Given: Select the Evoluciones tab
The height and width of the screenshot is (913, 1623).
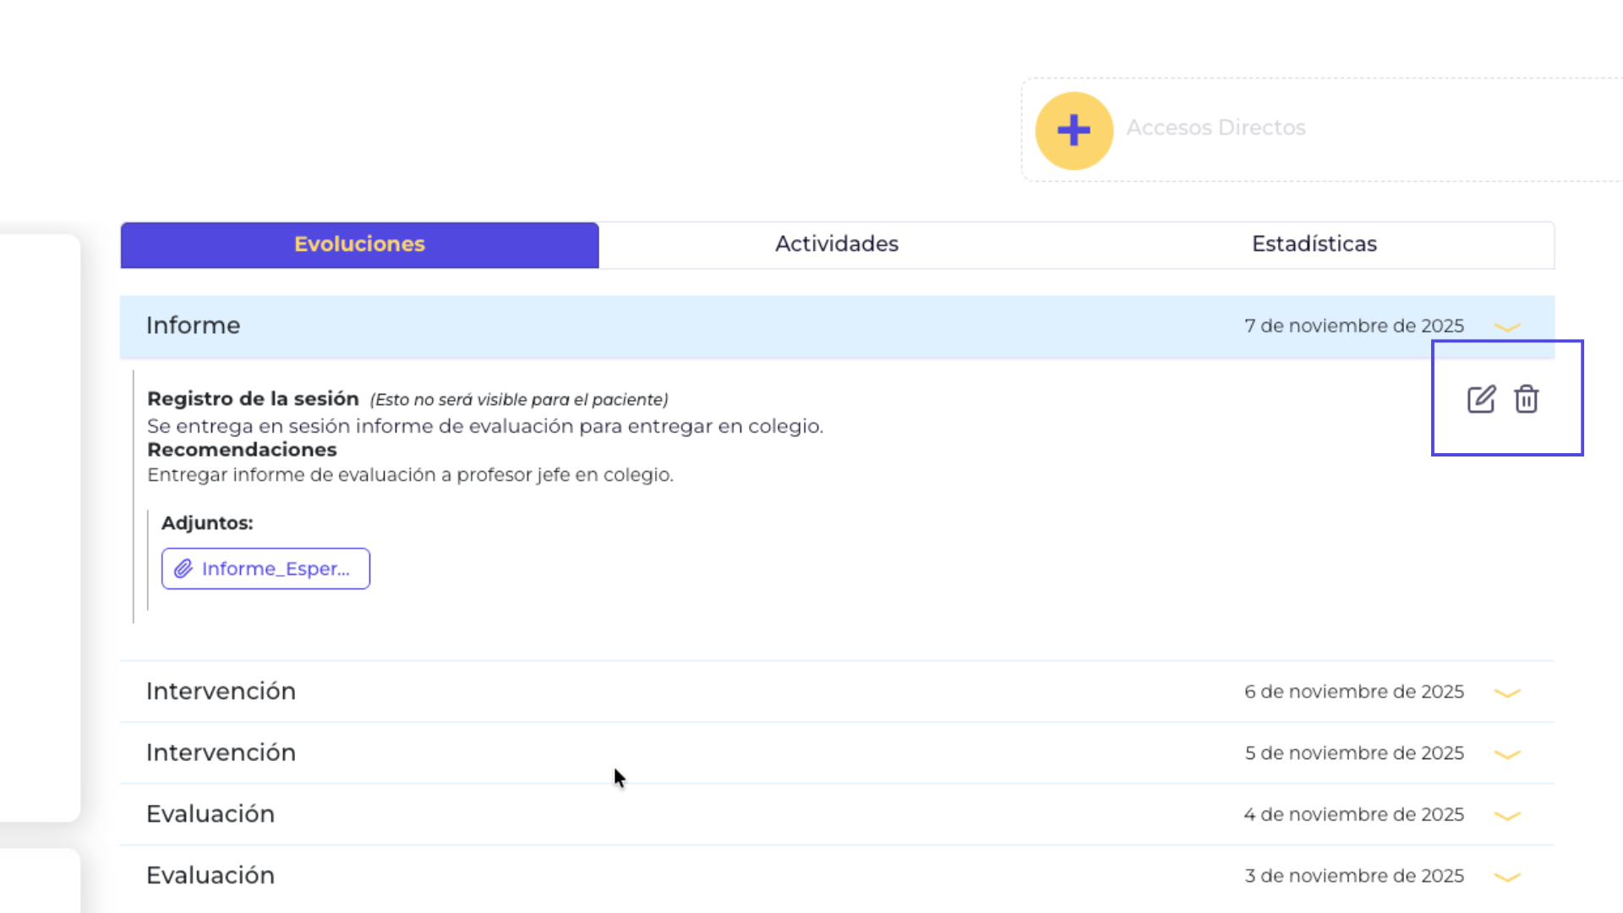Looking at the screenshot, I should pos(359,244).
